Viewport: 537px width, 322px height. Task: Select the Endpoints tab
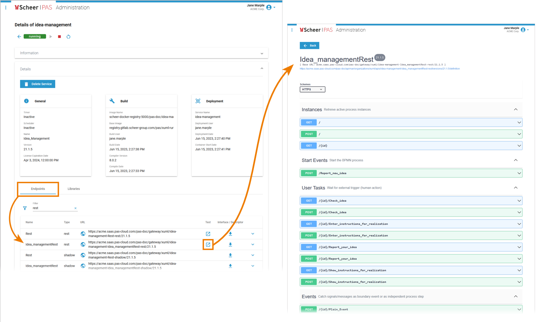point(38,189)
